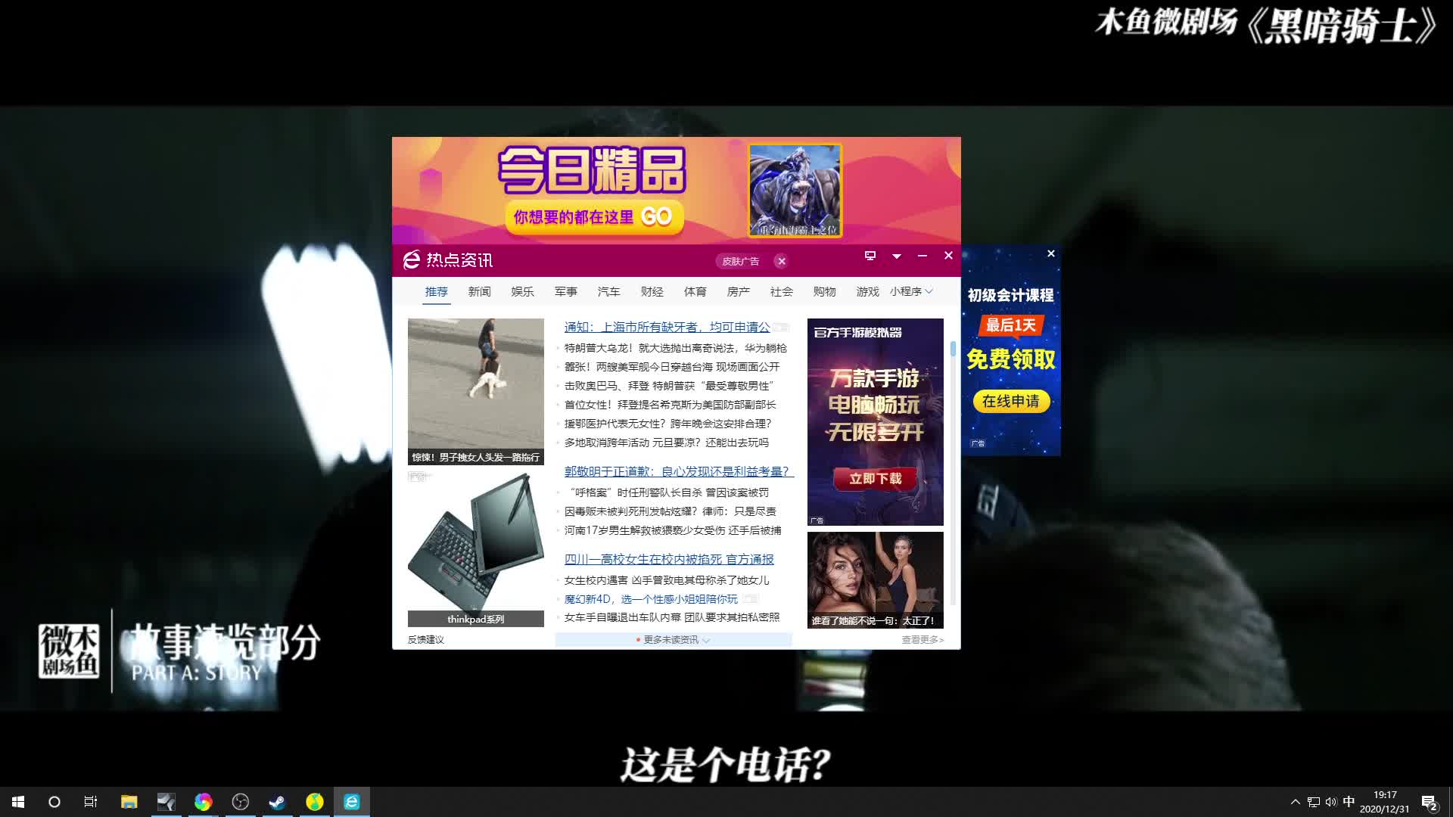Open the 反馈建议 feedback link
The height and width of the screenshot is (817, 1453).
428,639
